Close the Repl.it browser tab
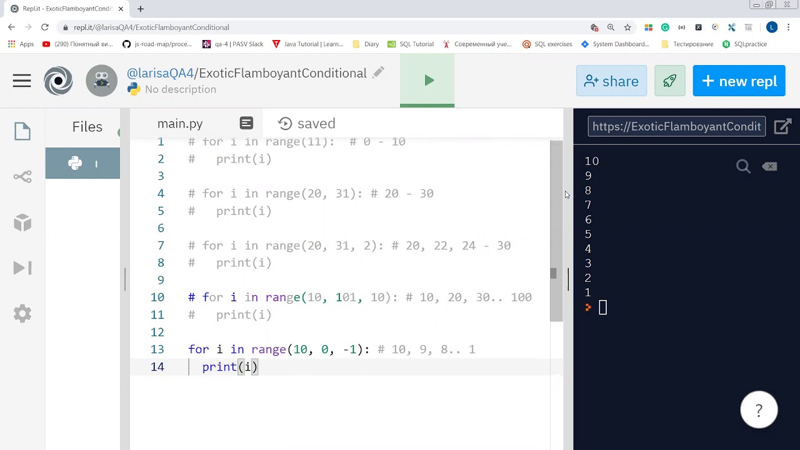 121,9
